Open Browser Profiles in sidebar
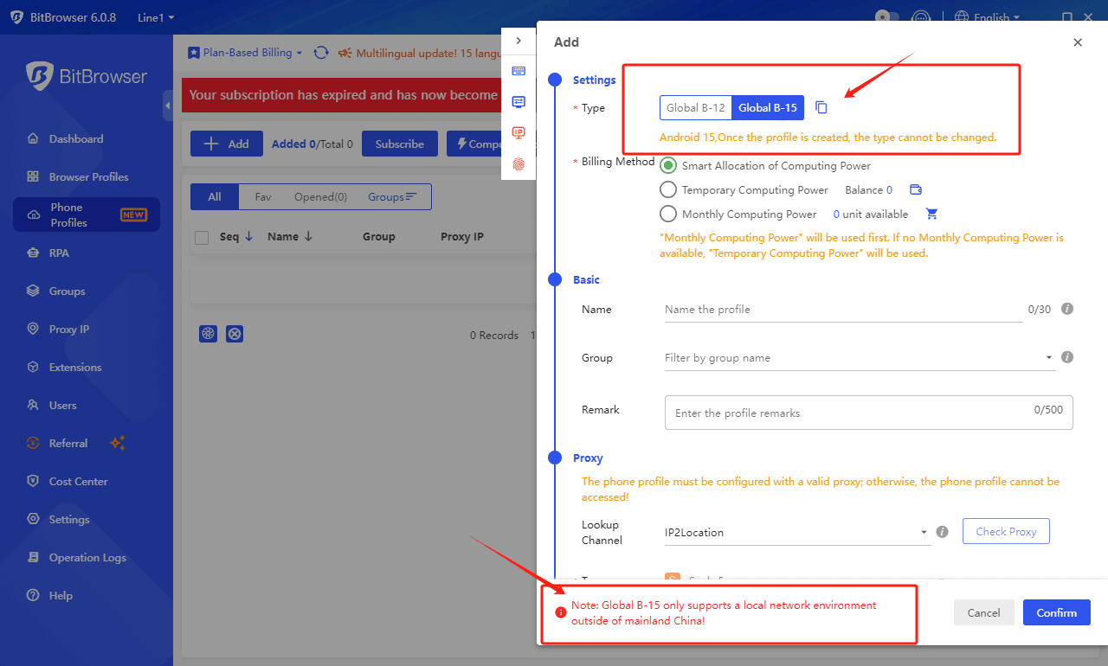 click(87, 176)
